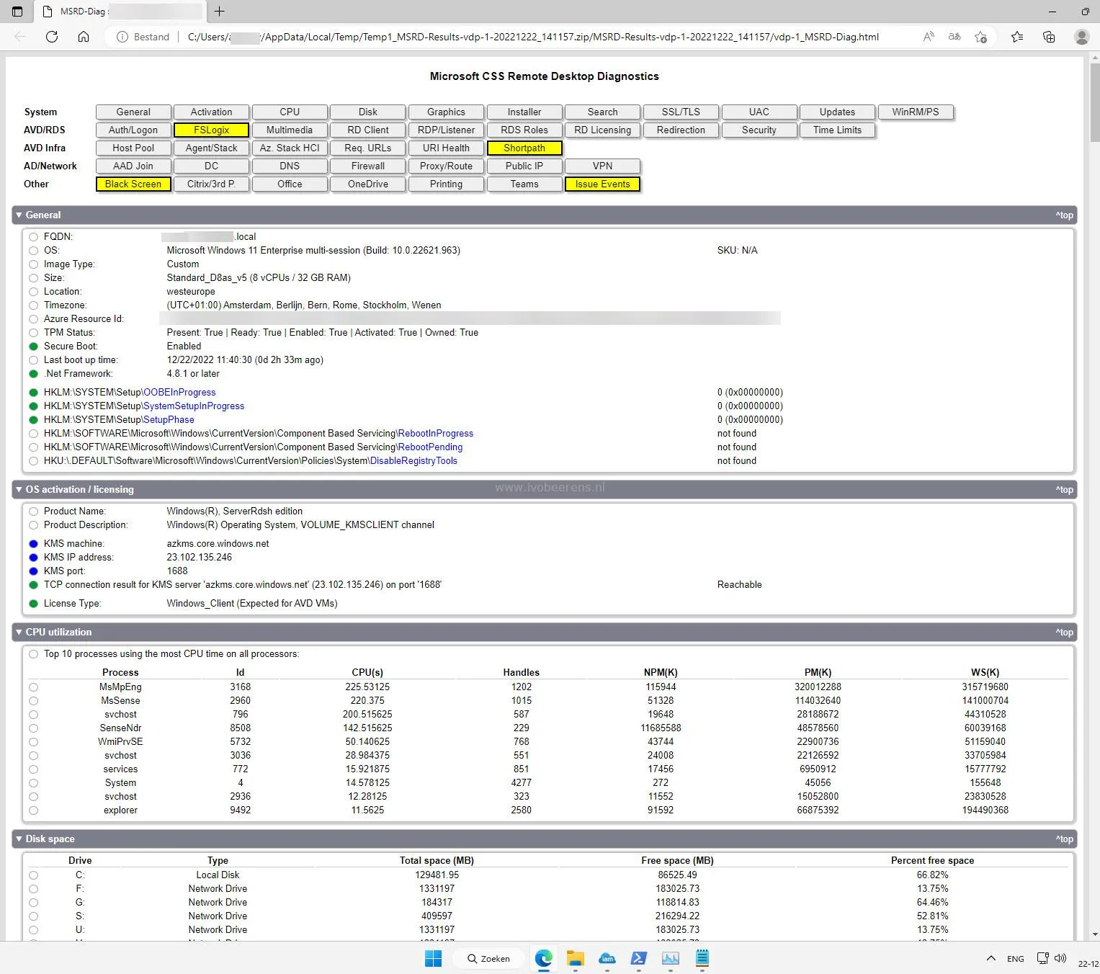Viewport: 1100px width, 974px height.
Task: Open the SystemSetupInProgress link
Action: click(194, 406)
